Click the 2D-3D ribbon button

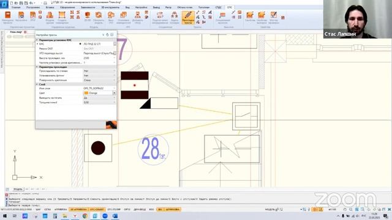pyautogui.click(x=88, y=17)
